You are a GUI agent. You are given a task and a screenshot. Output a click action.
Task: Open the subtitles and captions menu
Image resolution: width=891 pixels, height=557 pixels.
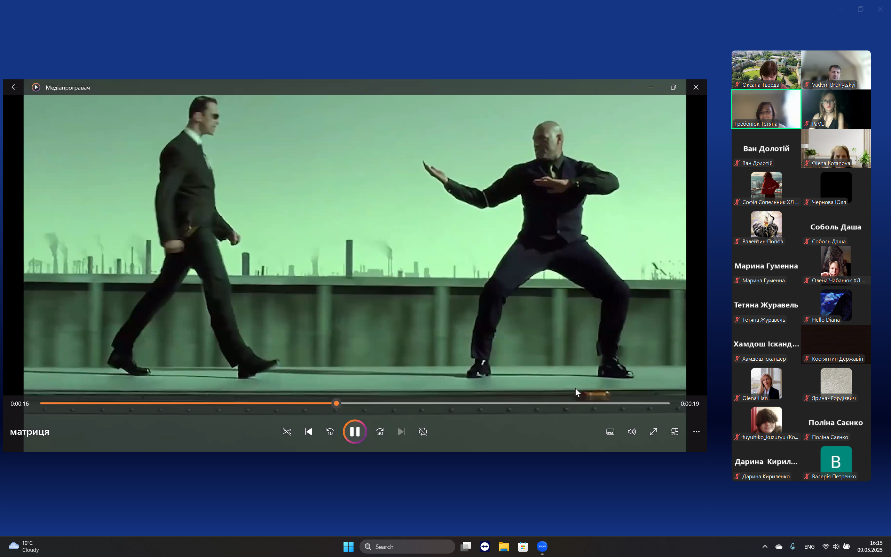click(x=610, y=432)
